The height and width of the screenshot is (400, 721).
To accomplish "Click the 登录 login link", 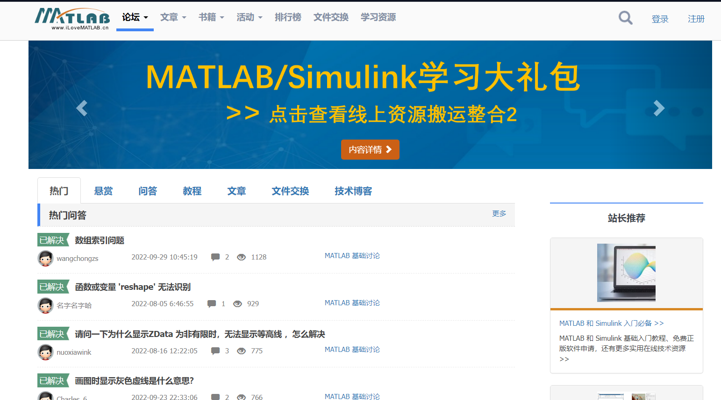I will (660, 19).
